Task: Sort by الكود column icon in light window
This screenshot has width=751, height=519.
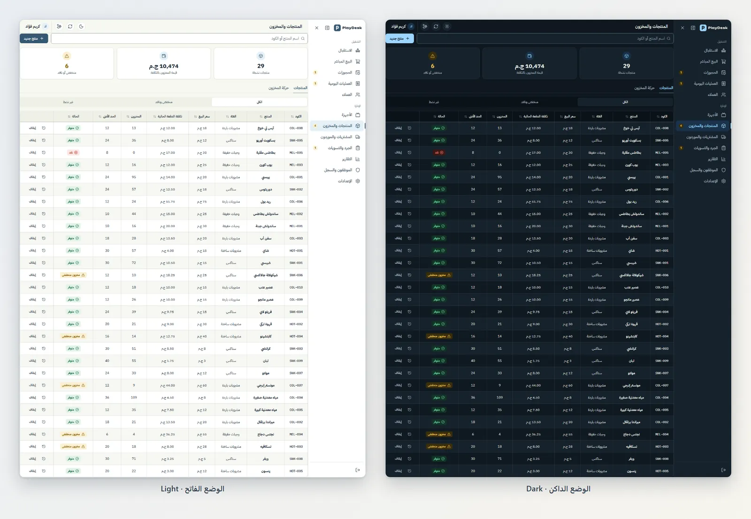Action: 292,116
